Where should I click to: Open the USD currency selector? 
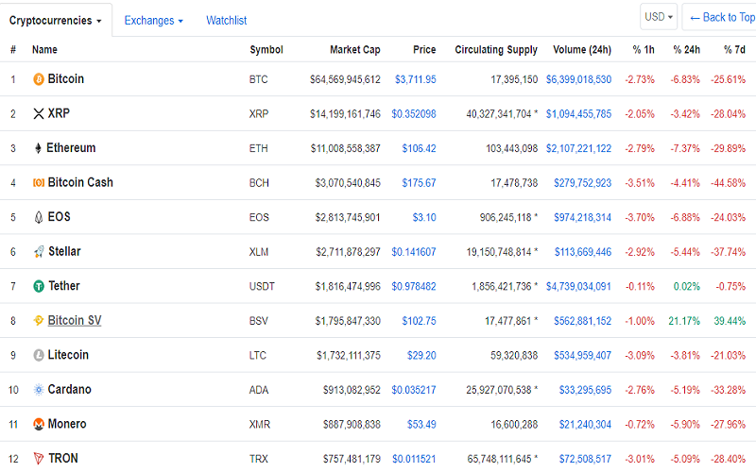click(x=659, y=17)
